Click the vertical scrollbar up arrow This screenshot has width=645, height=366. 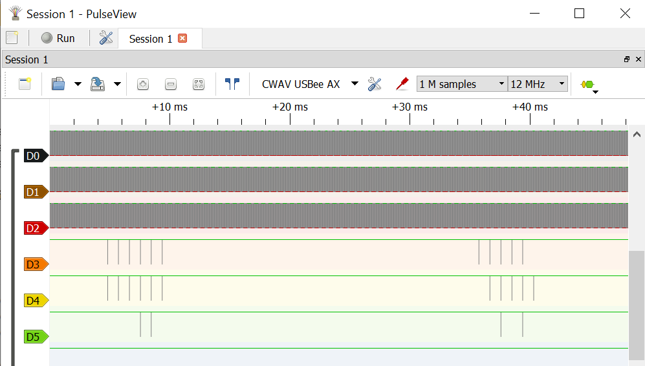pos(637,135)
